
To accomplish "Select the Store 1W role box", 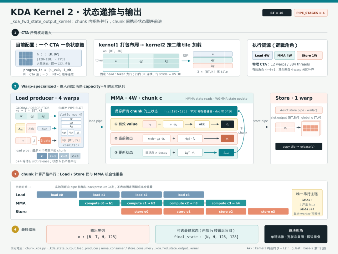I will coord(310,55).
